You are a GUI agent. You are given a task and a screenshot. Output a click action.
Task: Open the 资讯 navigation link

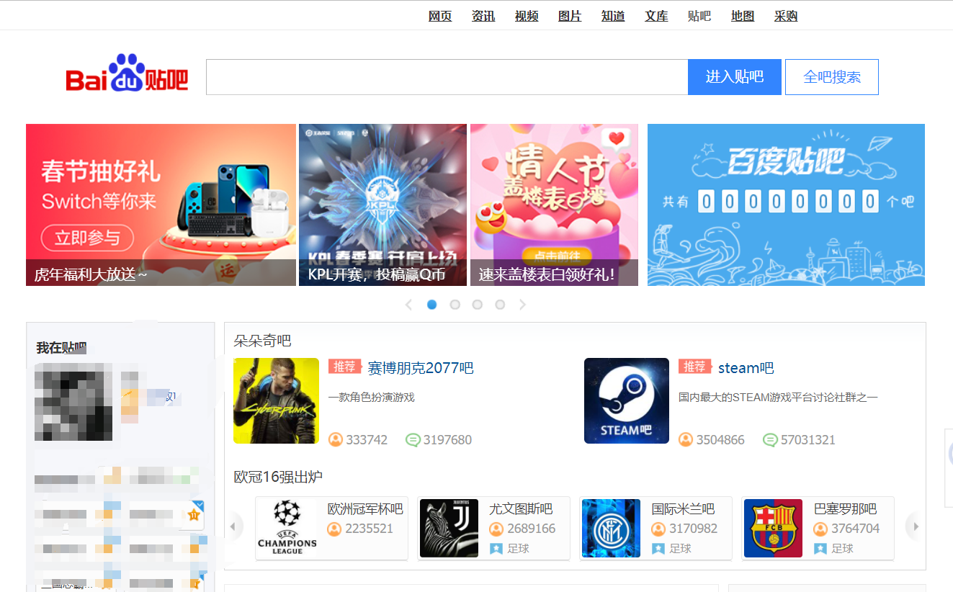(483, 16)
